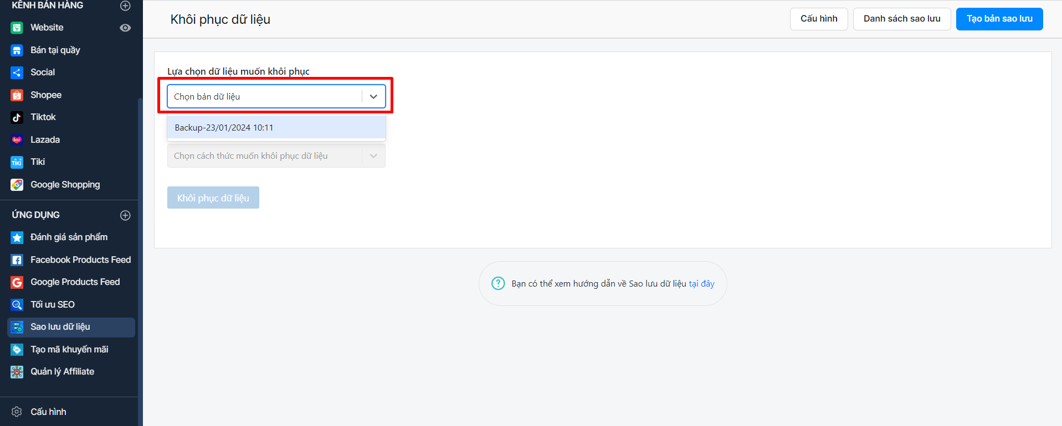The image size is (1062, 426).
Task: Select Backup-23/01/2024 10:11 option
Action: 276,127
